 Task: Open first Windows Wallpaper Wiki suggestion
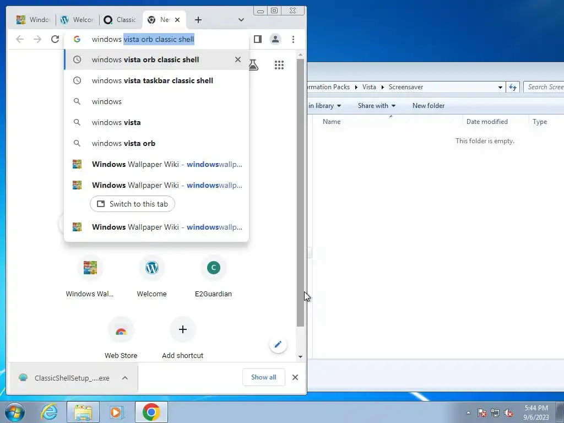click(156, 164)
